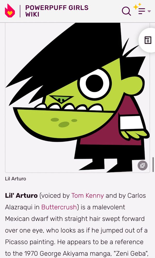Click the bold "Lil' Arturo" heading text
The image size is (155, 258).
coord(21,196)
